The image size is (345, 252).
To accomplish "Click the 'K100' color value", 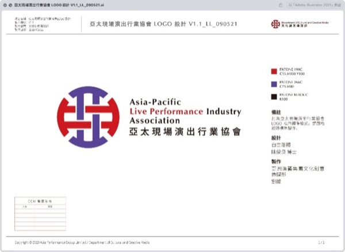I will pyautogui.click(x=283, y=99).
